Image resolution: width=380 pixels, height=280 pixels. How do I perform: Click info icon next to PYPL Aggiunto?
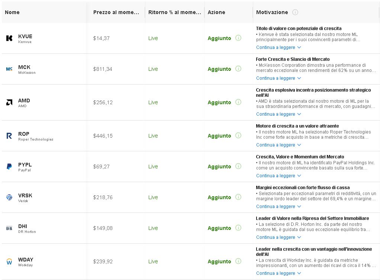point(238,166)
